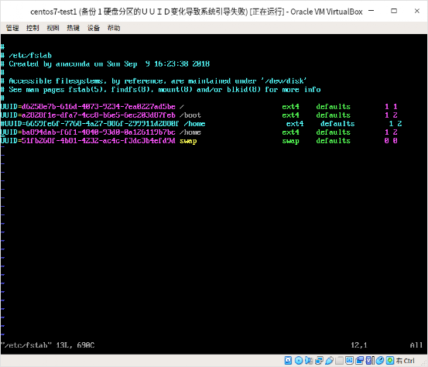Open the 控制 menu
Viewport: 428px width, 367px height.
click(33, 28)
